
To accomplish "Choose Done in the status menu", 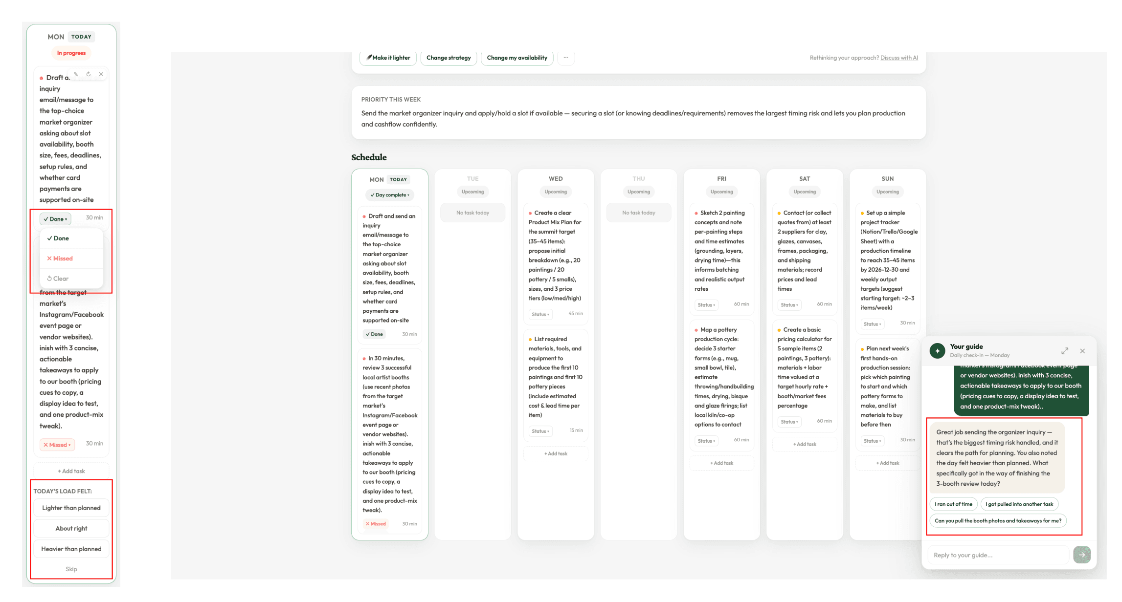I will pyautogui.click(x=71, y=238).
